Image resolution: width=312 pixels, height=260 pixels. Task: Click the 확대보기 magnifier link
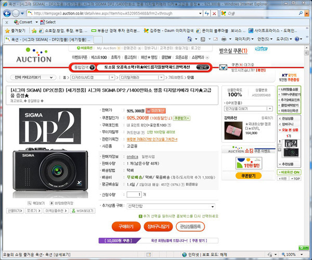[36, 203]
